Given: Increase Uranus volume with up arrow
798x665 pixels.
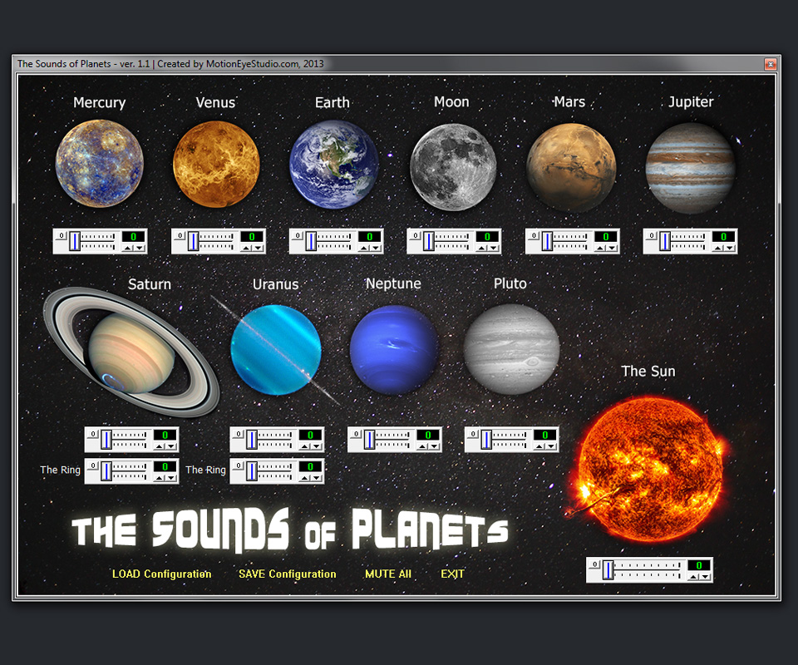Looking at the screenshot, I should (305, 446).
